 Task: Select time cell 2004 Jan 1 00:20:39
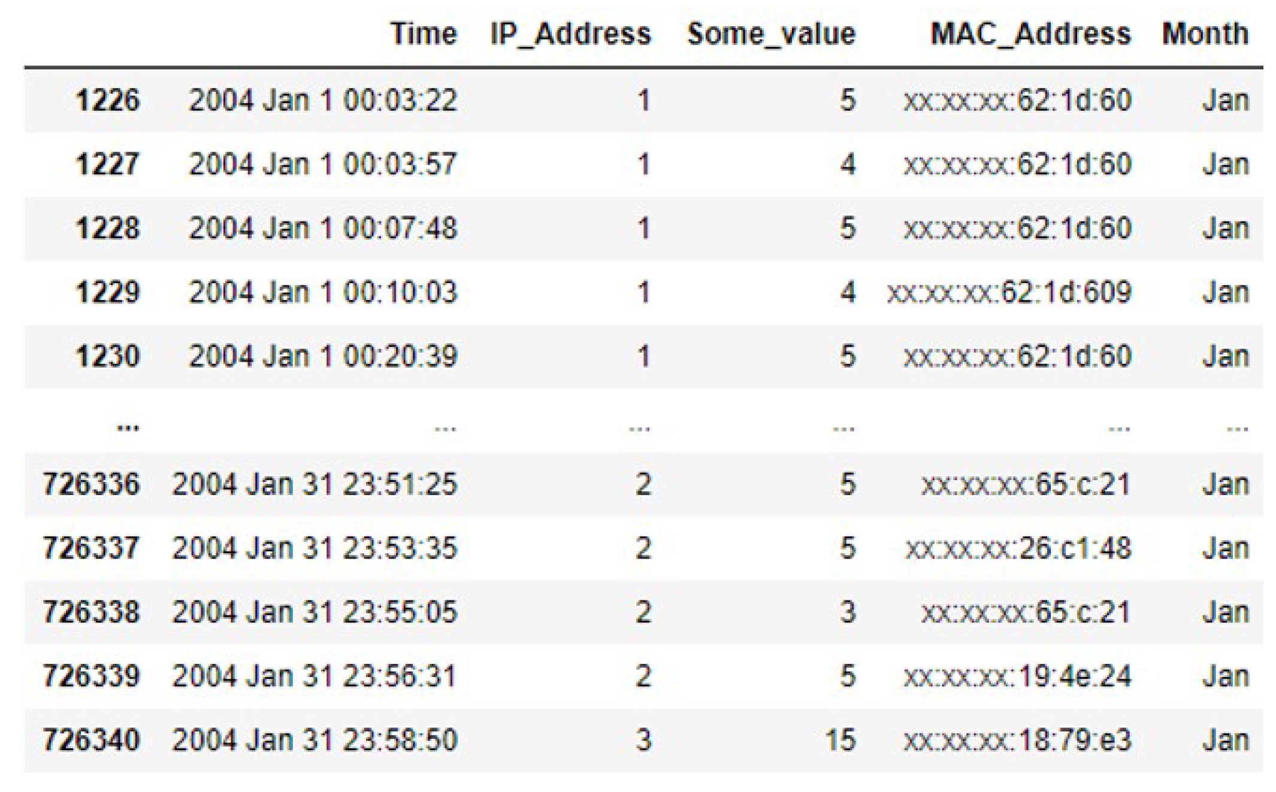[x=323, y=357]
